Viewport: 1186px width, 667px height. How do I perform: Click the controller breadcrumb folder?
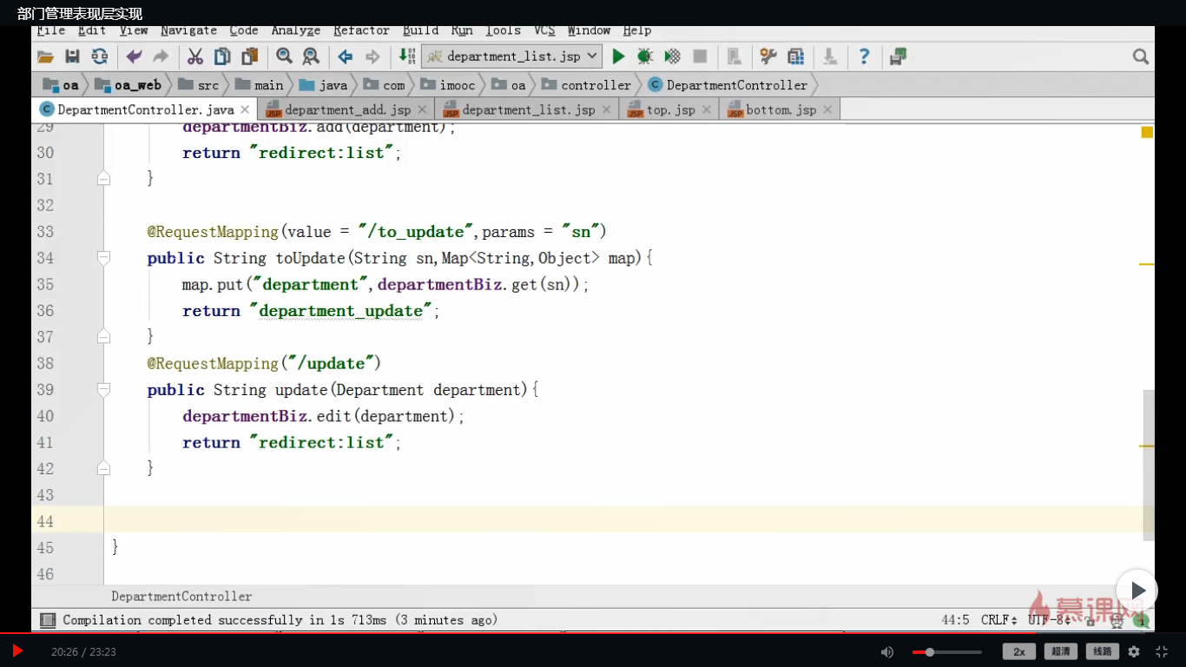tap(586, 85)
